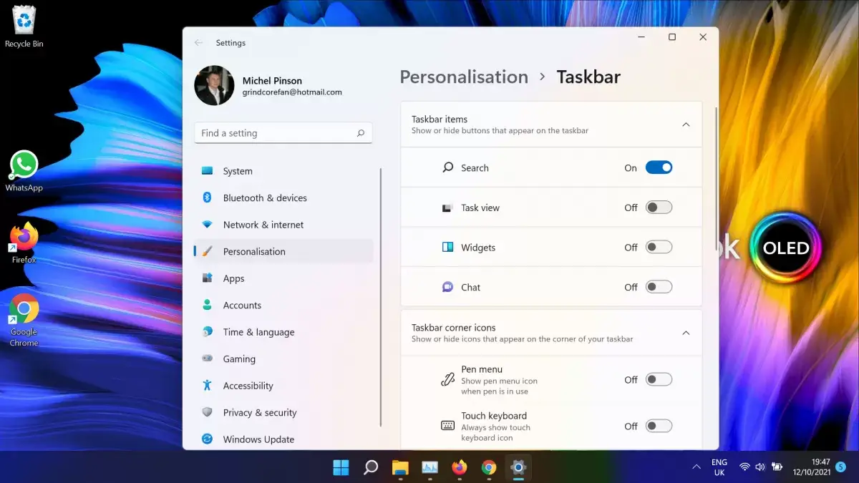Open the Apps category

pyautogui.click(x=283, y=278)
